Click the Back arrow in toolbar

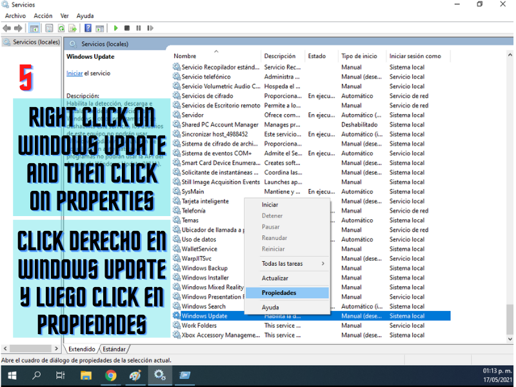click(x=6, y=28)
